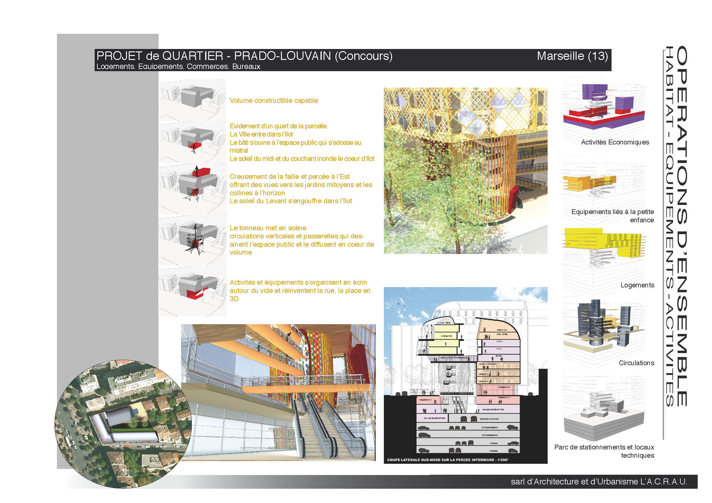Click the 'PROJET de QUARTIER - PRADO-LOUVAIN' title
712x503 pixels.
(x=244, y=56)
